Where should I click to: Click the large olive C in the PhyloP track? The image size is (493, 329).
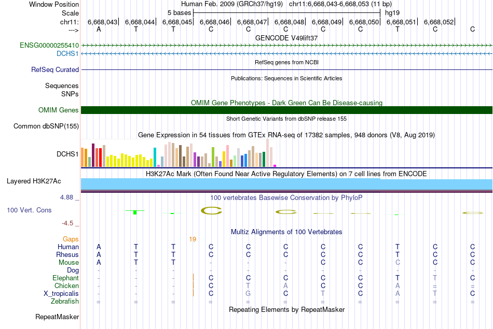[x=211, y=211]
